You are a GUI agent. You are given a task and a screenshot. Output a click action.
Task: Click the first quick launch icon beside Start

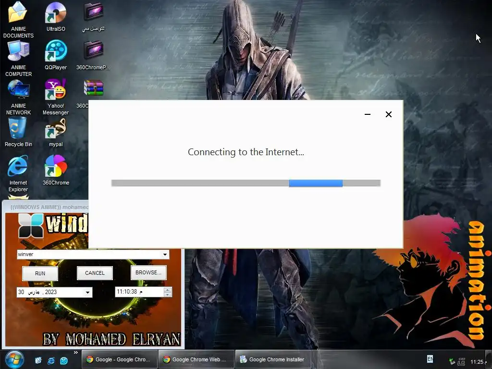pos(38,360)
